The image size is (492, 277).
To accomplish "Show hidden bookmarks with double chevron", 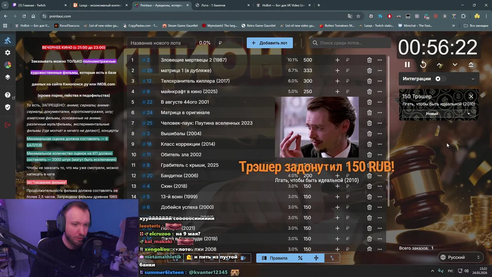I will tap(454, 26).
